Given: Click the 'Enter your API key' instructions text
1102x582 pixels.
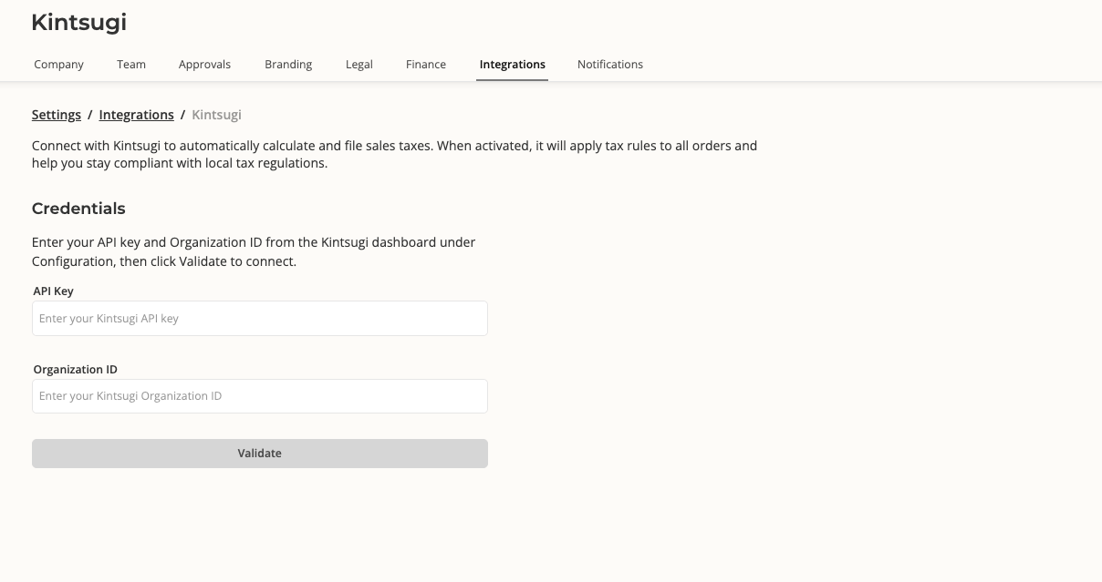Looking at the screenshot, I should coord(254,252).
